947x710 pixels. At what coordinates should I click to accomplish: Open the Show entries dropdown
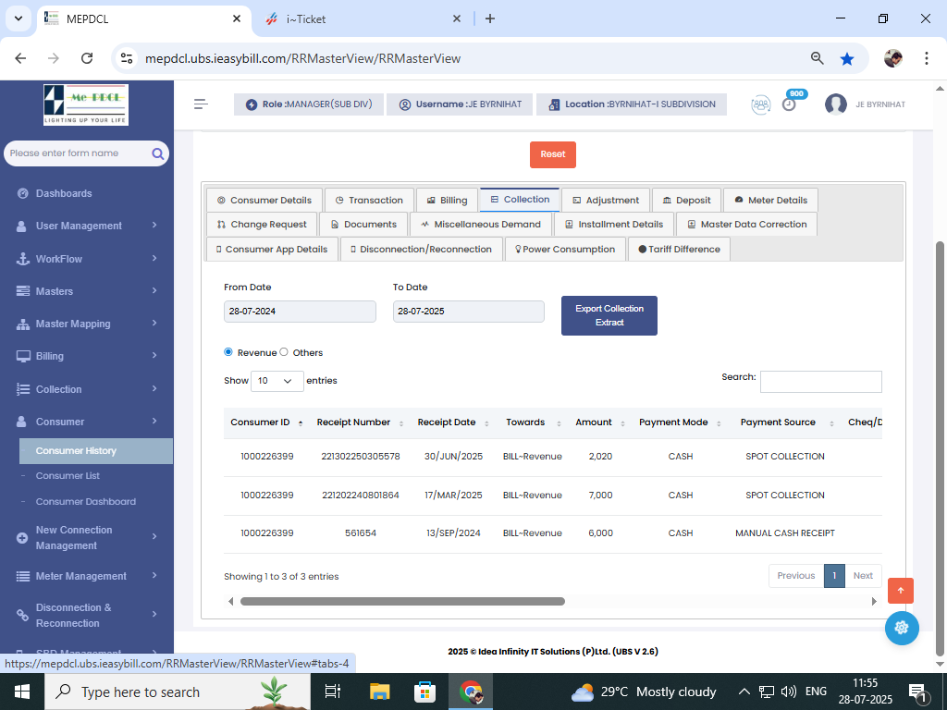[277, 381]
